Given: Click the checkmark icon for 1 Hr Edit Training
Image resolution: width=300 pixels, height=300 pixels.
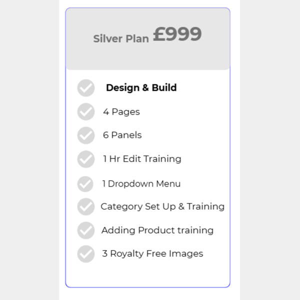Looking at the screenshot, I should (86, 159).
